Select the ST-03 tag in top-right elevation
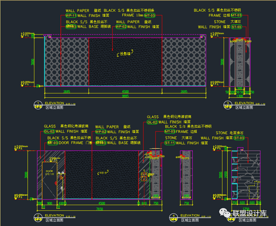 (x=236, y=26)
